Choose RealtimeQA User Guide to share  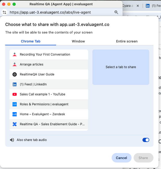tap(49, 74)
